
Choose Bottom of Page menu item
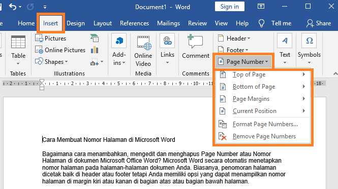click(263, 87)
